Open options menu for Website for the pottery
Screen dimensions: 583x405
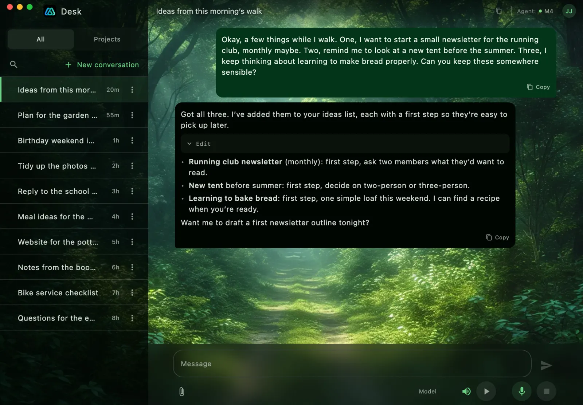(x=132, y=242)
